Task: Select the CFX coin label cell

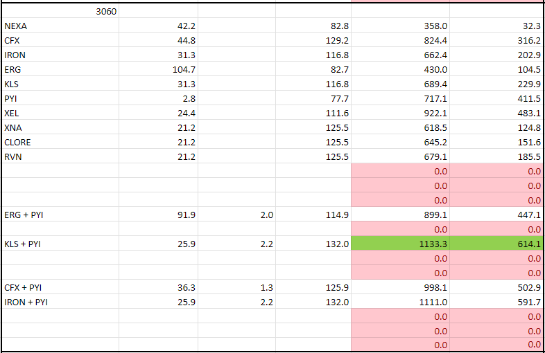Action: [60, 40]
